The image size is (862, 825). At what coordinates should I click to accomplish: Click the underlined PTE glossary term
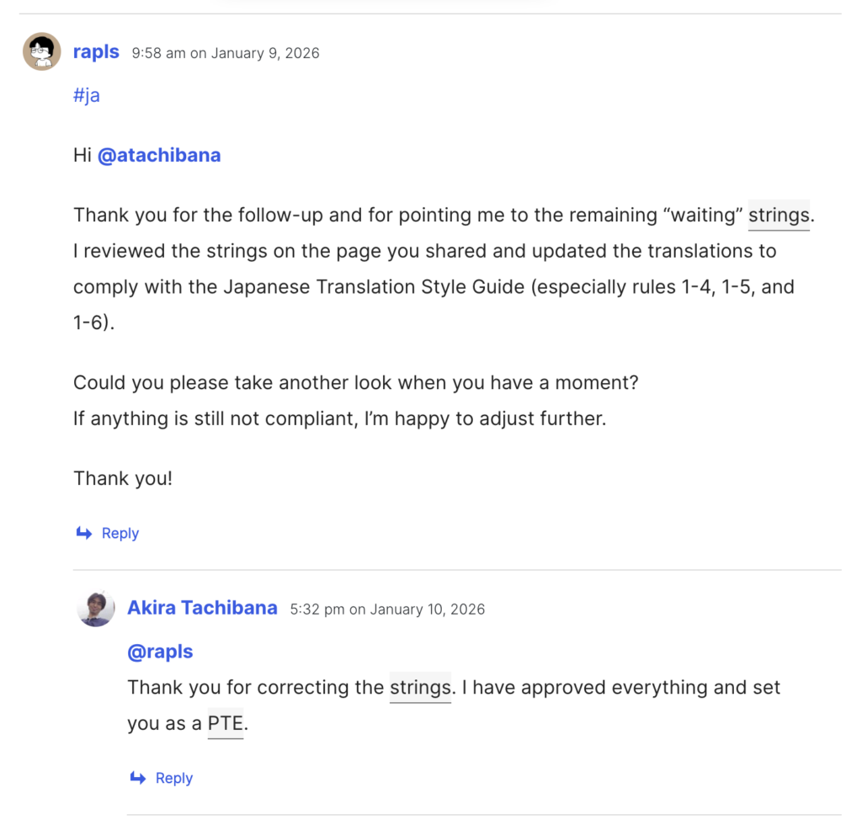(225, 724)
